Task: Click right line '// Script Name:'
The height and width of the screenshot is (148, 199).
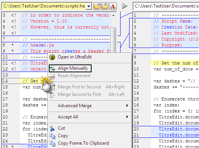Action: tap(173, 21)
